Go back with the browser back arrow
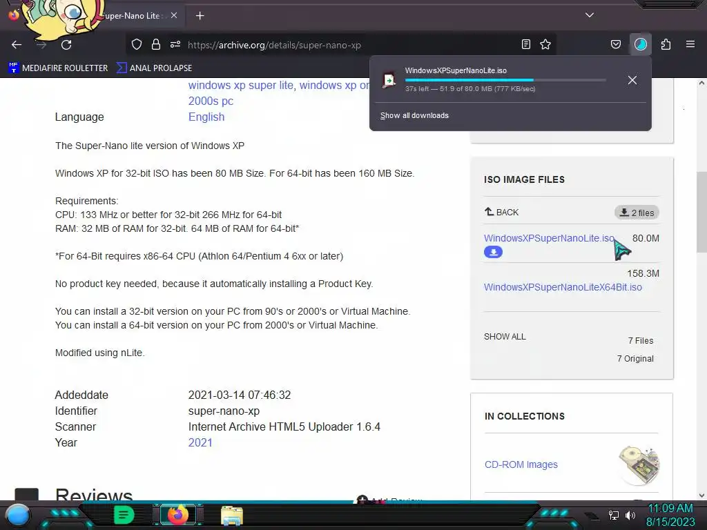This screenshot has width=707, height=530. 17,45
